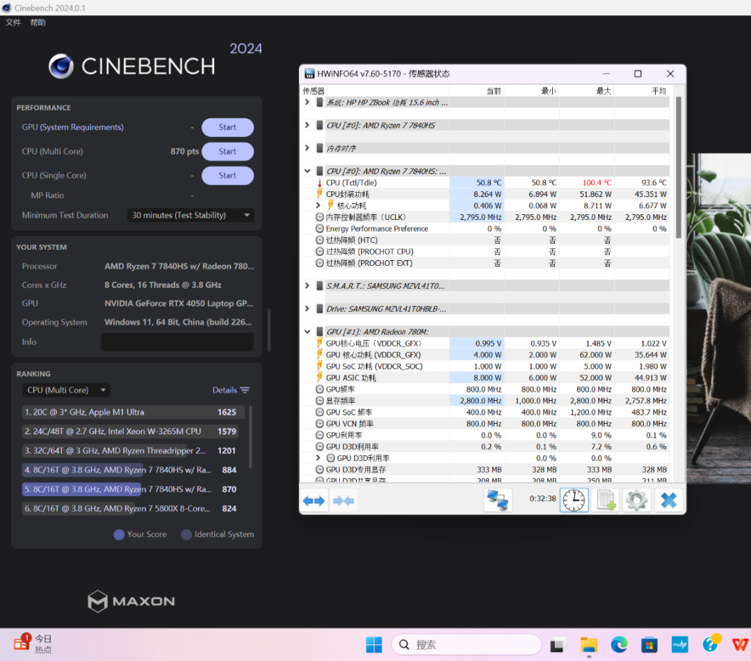Select ranking entry Apple M1 Ultra 1625
Screen dimensions: 751x661
click(x=133, y=412)
